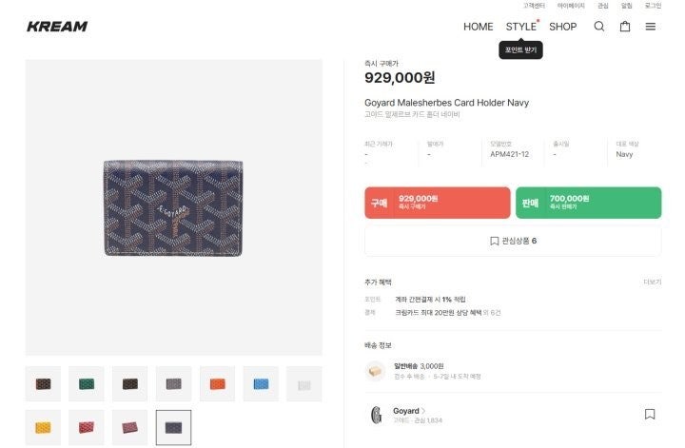Viewport: 685px width, 448px height.
Task: Click green 판매 700,000원 sell button
Action: coord(589,203)
